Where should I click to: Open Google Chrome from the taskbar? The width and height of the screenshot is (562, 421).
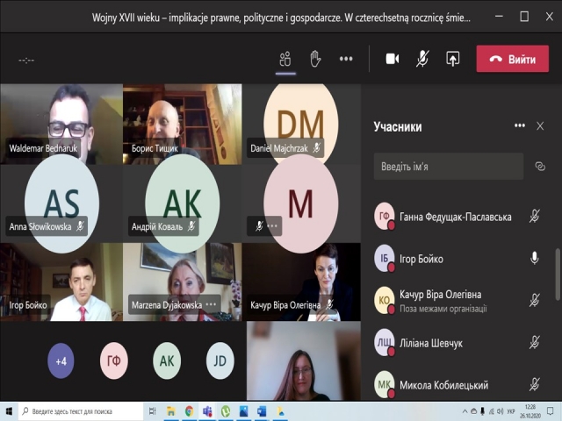(x=190, y=411)
